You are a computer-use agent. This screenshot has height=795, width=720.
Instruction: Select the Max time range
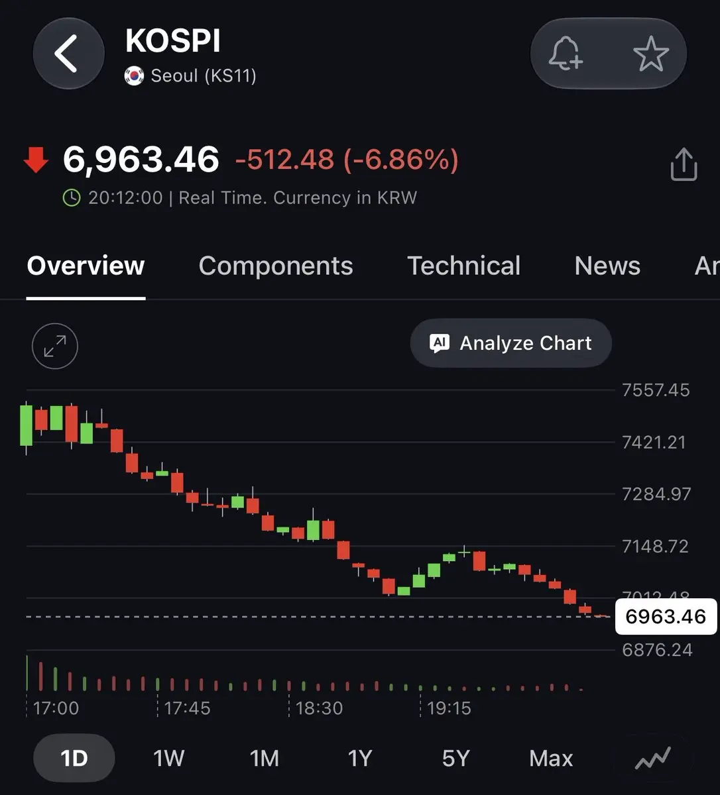tap(551, 758)
